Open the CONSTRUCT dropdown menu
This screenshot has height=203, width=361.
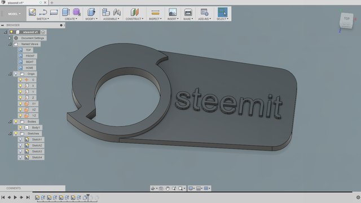pyautogui.click(x=134, y=19)
